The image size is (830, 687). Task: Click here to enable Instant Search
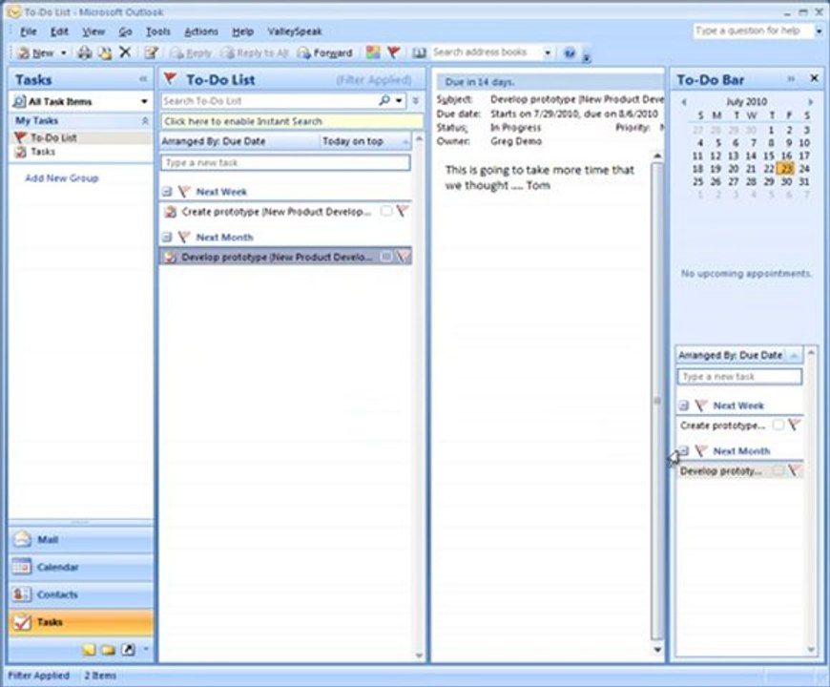[292, 121]
